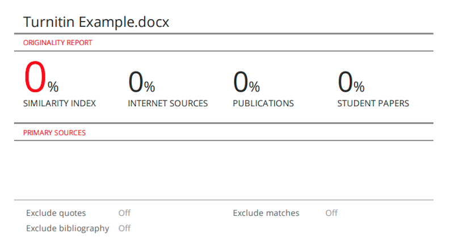Click the Exclude quotes label
The image size is (454, 250).
click(56, 213)
